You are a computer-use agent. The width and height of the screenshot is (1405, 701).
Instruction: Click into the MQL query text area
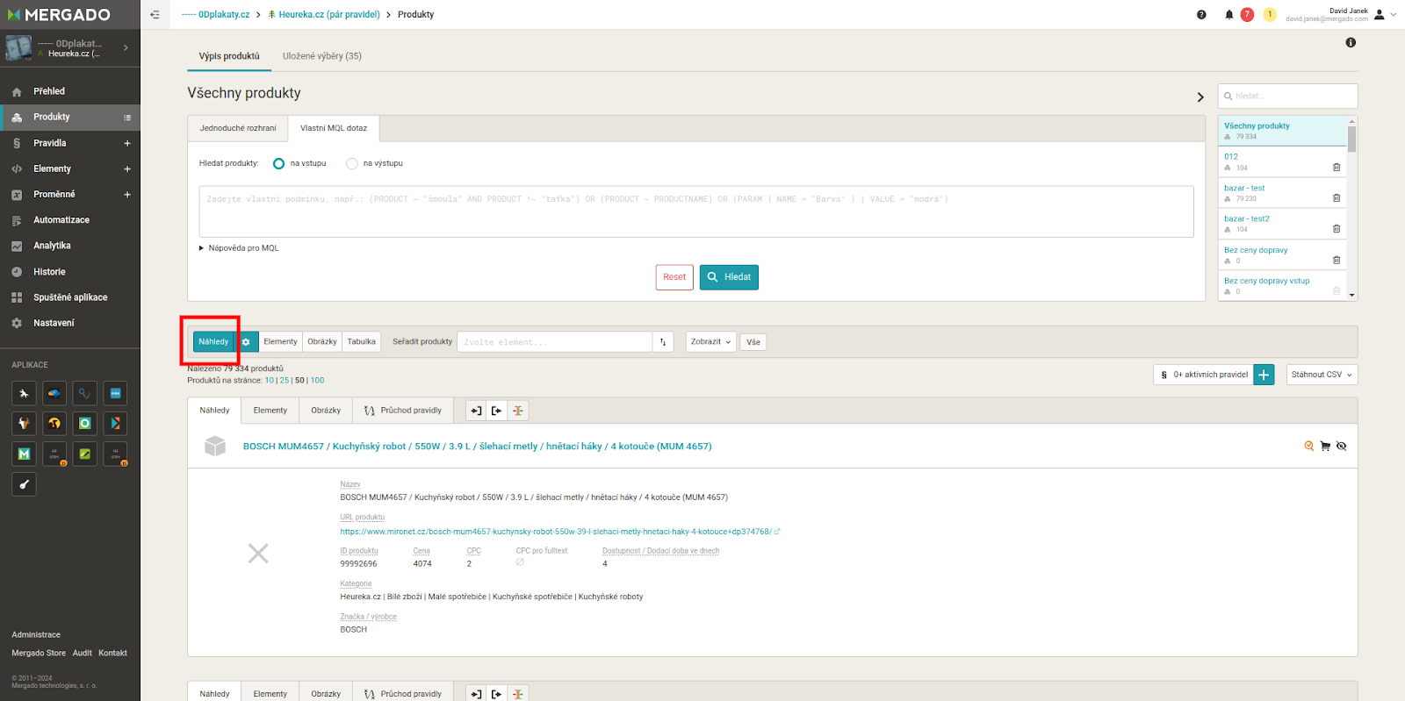click(696, 211)
